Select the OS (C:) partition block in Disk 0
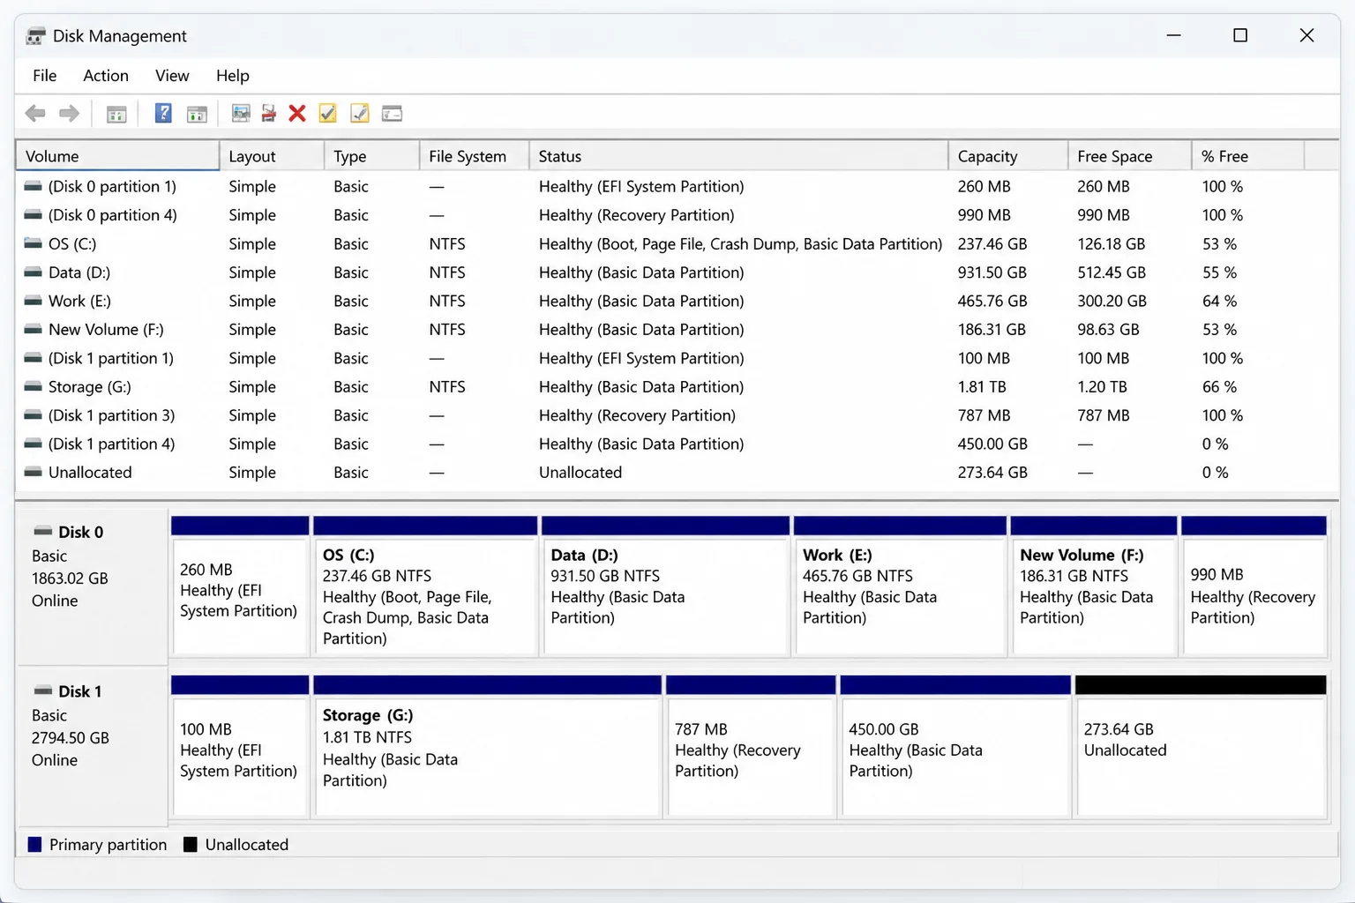The image size is (1355, 903). click(425, 586)
